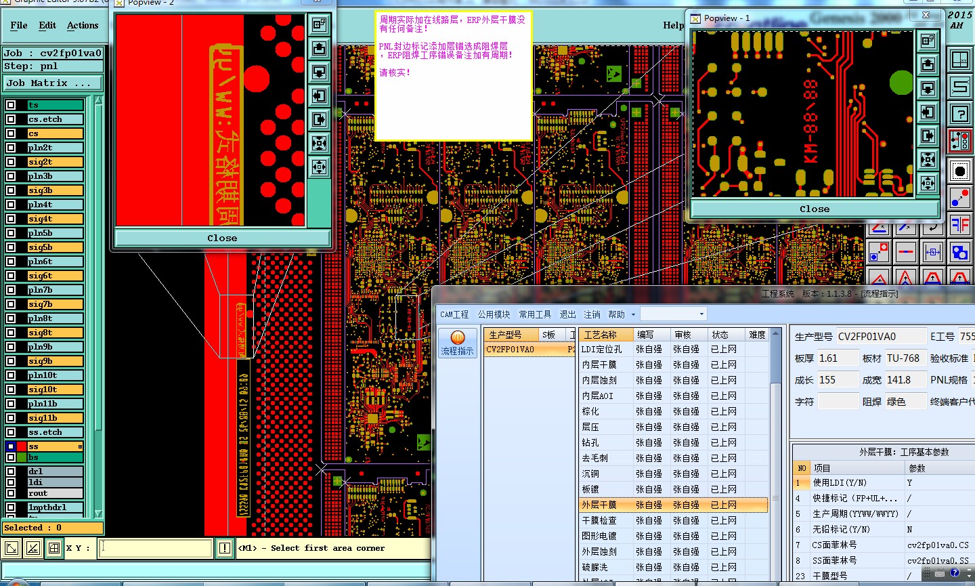Viewport: 975px width, 586px height.
Task: Open the empty combo box in engineering toolbar
Action: (x=674, y=314)
